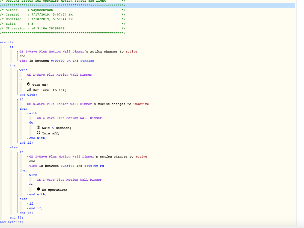Click the 'Turn off;' statement

tap(51, 134)
